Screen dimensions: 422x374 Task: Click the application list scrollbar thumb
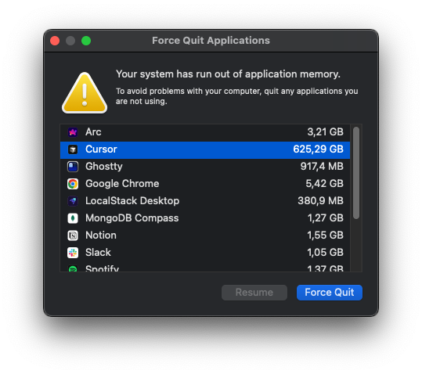pos(356,173)
